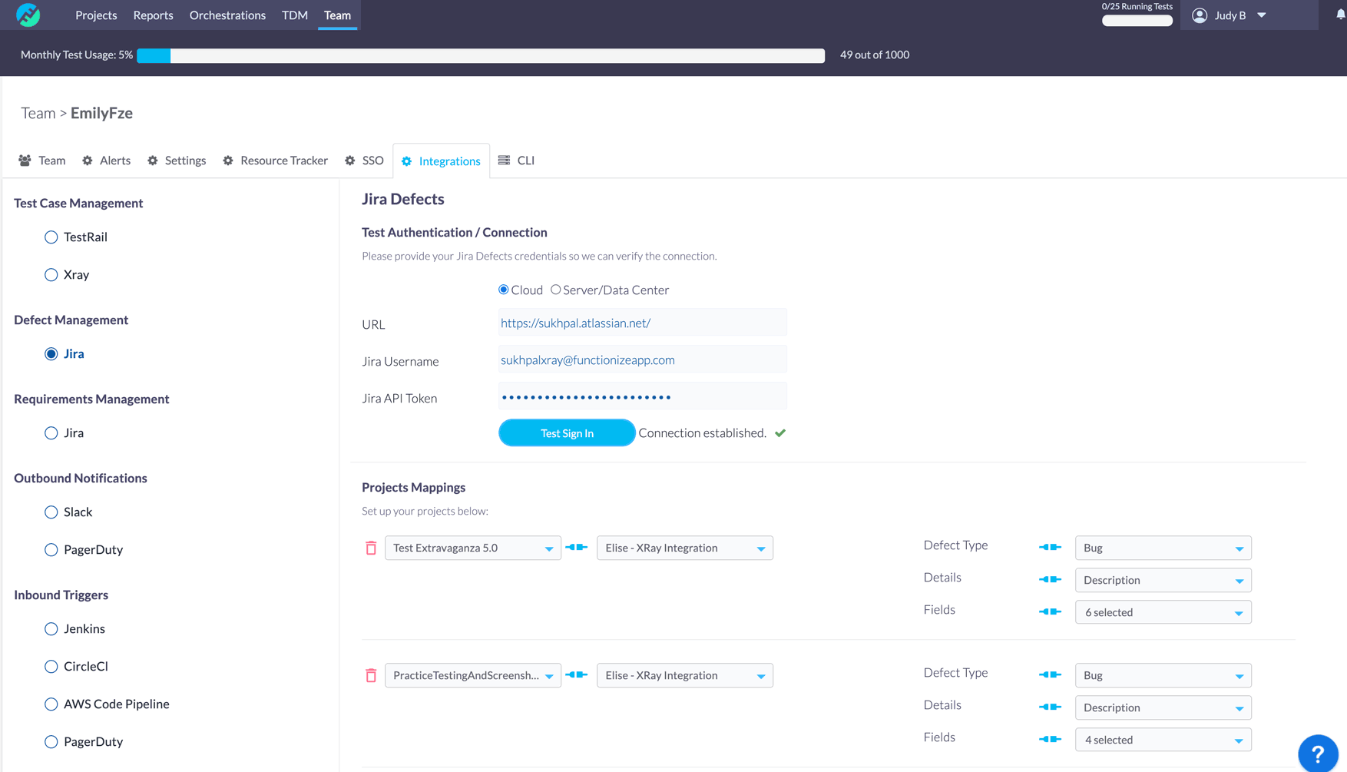Choose the Cloud hosting option
The width and height of the screenshot is (1347, 772).
point(504,290)
